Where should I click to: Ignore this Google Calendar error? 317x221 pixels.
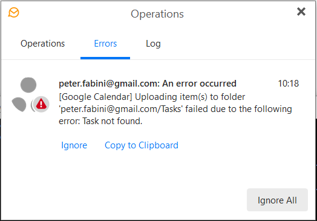74,145
